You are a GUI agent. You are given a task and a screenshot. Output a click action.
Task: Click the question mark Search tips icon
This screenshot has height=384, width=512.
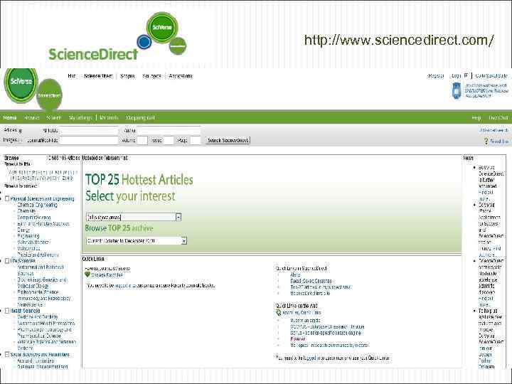click(486, 141)
